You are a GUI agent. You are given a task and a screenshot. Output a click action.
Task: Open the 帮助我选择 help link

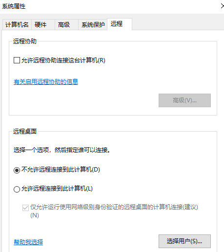(x=28, y=242)
